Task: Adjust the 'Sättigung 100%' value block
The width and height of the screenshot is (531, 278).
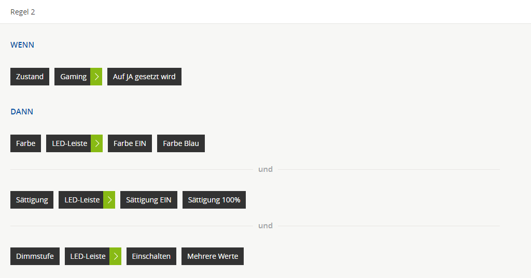Action: [x=214, y=200]
